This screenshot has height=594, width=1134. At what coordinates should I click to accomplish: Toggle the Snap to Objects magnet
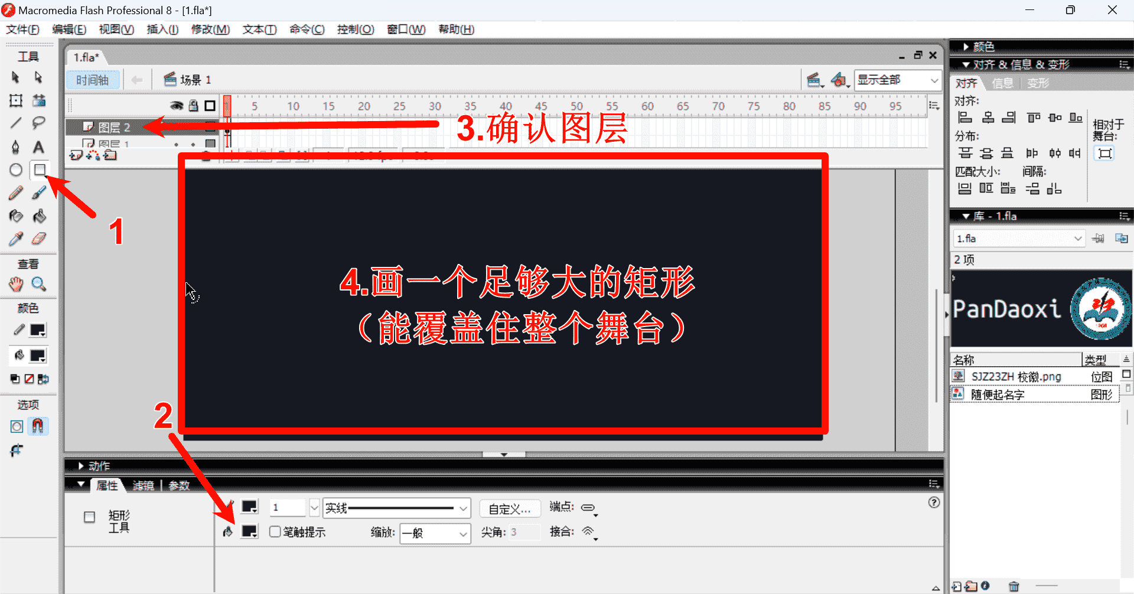click(38, 426)
